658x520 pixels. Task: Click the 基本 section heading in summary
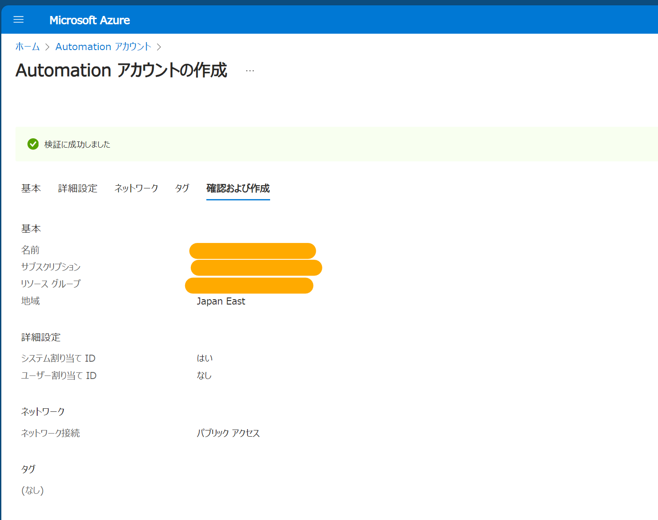click(x=31, y=229)
